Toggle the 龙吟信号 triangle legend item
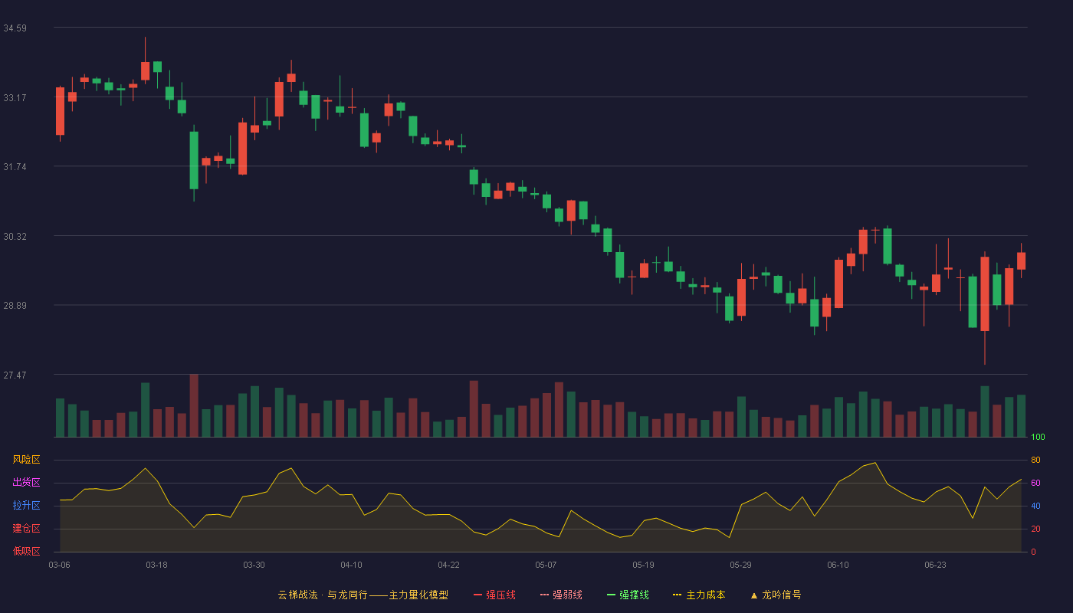This screenshot has width=1073, height=613. pyautogui.click(x=776, y=595)
